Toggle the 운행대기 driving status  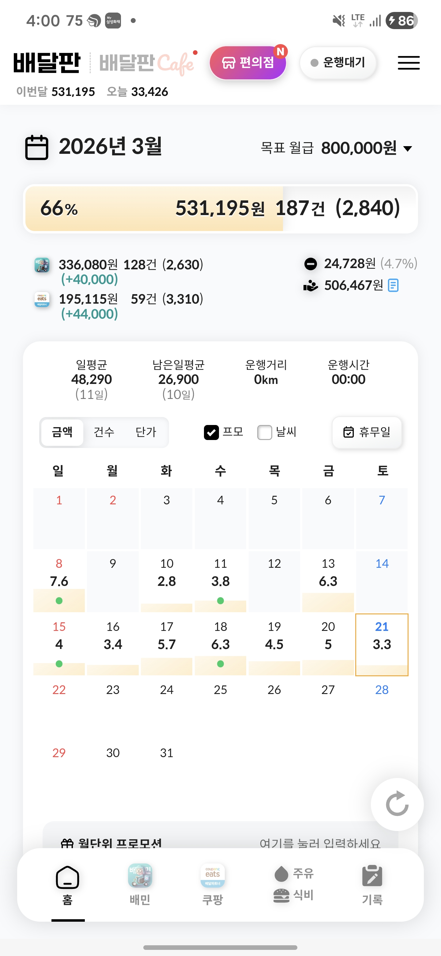(338, 63)
